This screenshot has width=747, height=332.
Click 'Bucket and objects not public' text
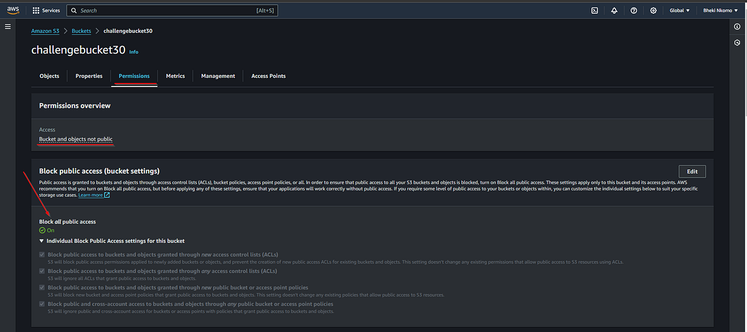pyautogui.click(x=76, y=138)
